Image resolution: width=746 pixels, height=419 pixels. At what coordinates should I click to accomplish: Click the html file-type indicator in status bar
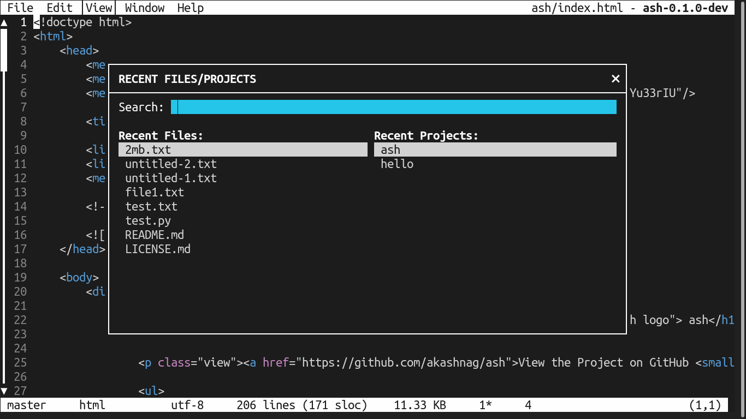[x=92, y=405]
